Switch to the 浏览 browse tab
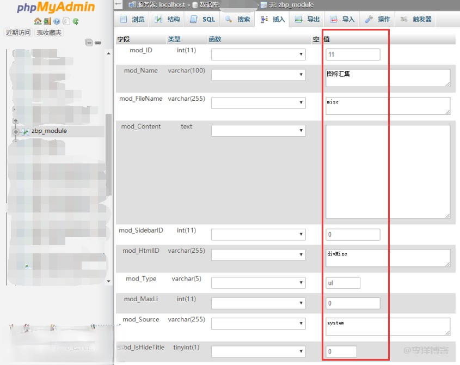Image resolution: width=460 pixels, height=365 pixels. point(133,19)
